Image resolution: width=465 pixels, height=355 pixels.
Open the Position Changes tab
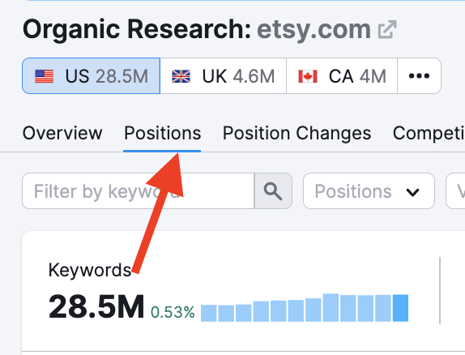[x=296, y=133]
